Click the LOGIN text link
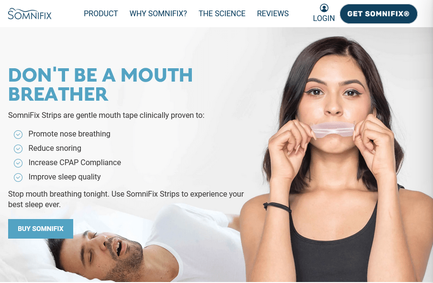Viewport: 433px width, 283px height. [x=324, y=18]
